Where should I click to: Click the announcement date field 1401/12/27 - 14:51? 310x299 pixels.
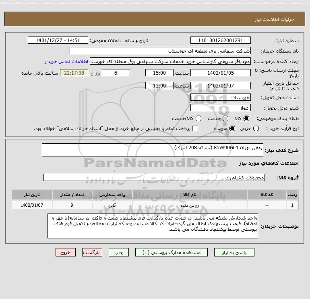(x=58, y=41)
